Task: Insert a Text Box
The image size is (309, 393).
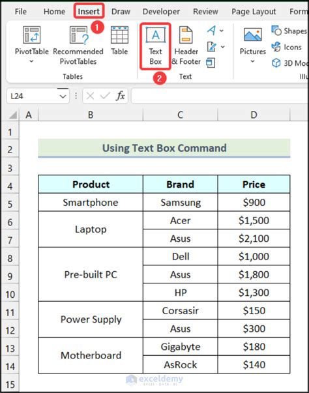Action: 155,46
